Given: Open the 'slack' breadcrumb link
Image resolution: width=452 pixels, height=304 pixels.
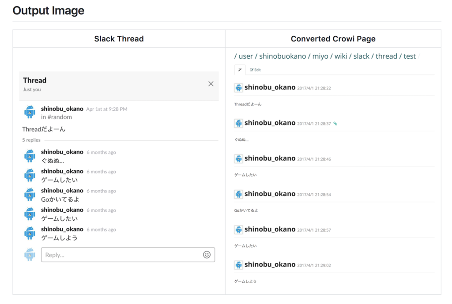Looking at the screenshot, I should [361, 56].
